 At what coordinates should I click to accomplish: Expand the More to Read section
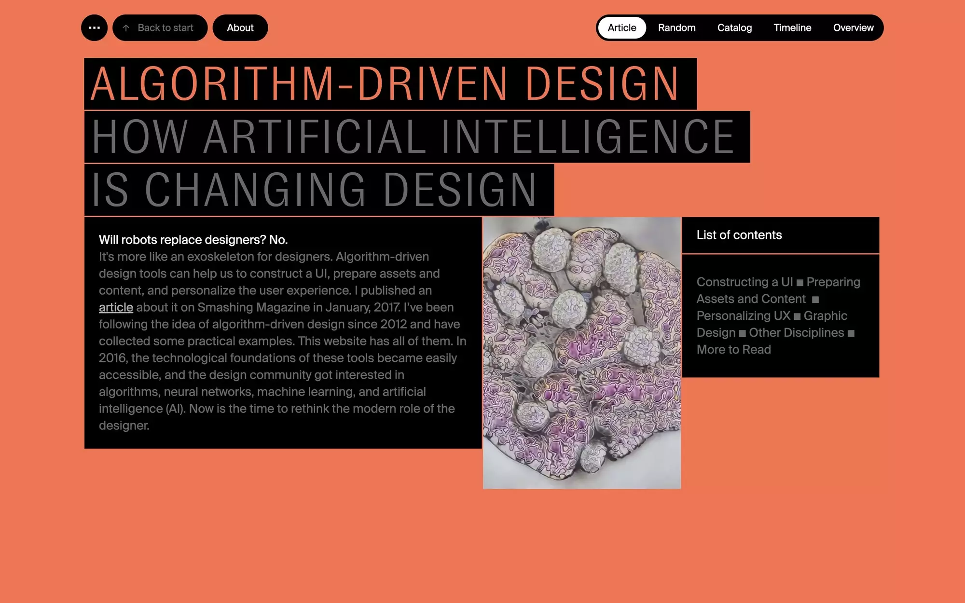[734, 349]
